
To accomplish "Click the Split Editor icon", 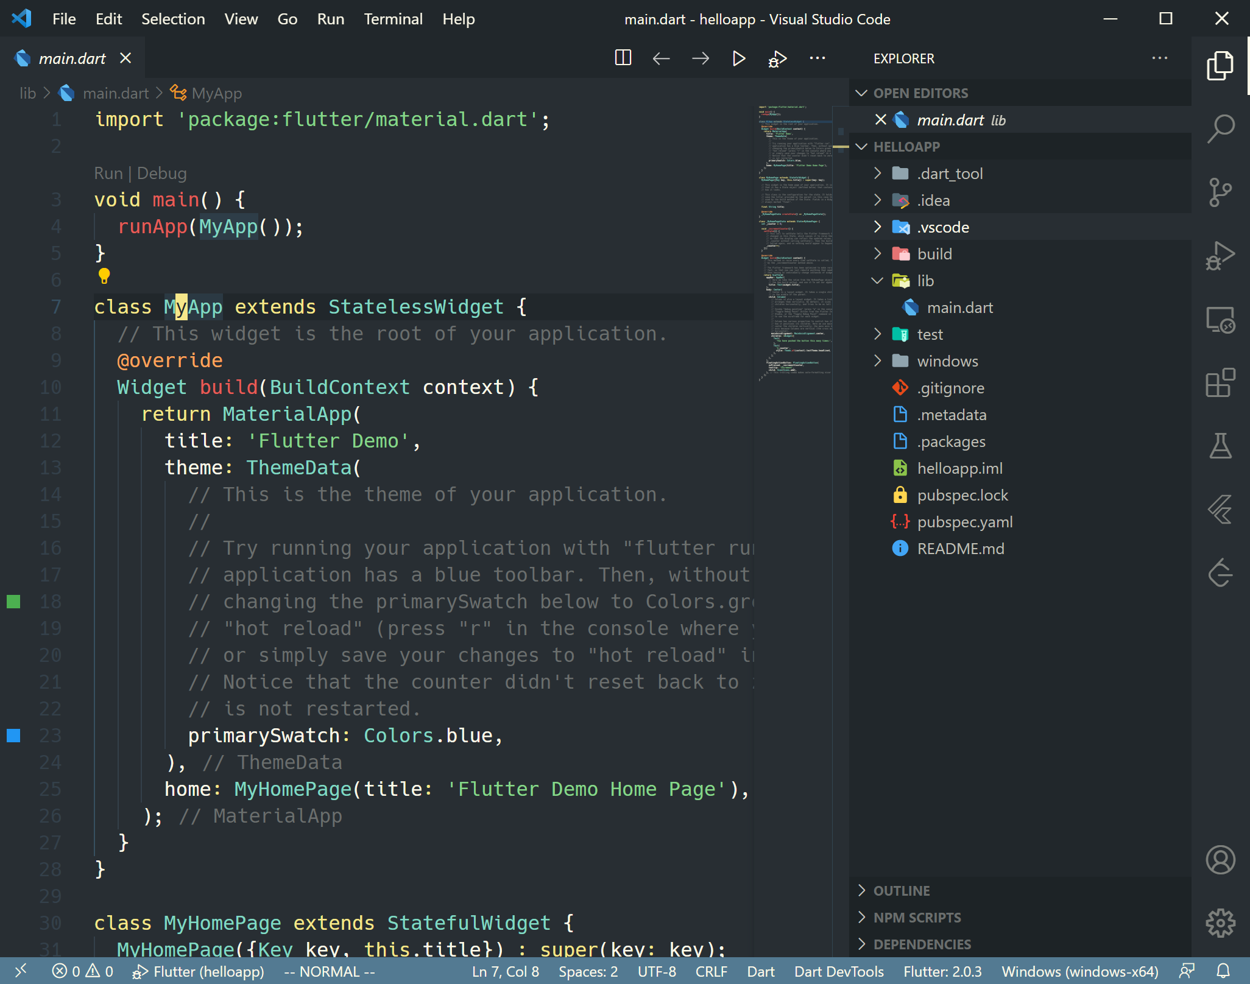I will tap(623, 58).
